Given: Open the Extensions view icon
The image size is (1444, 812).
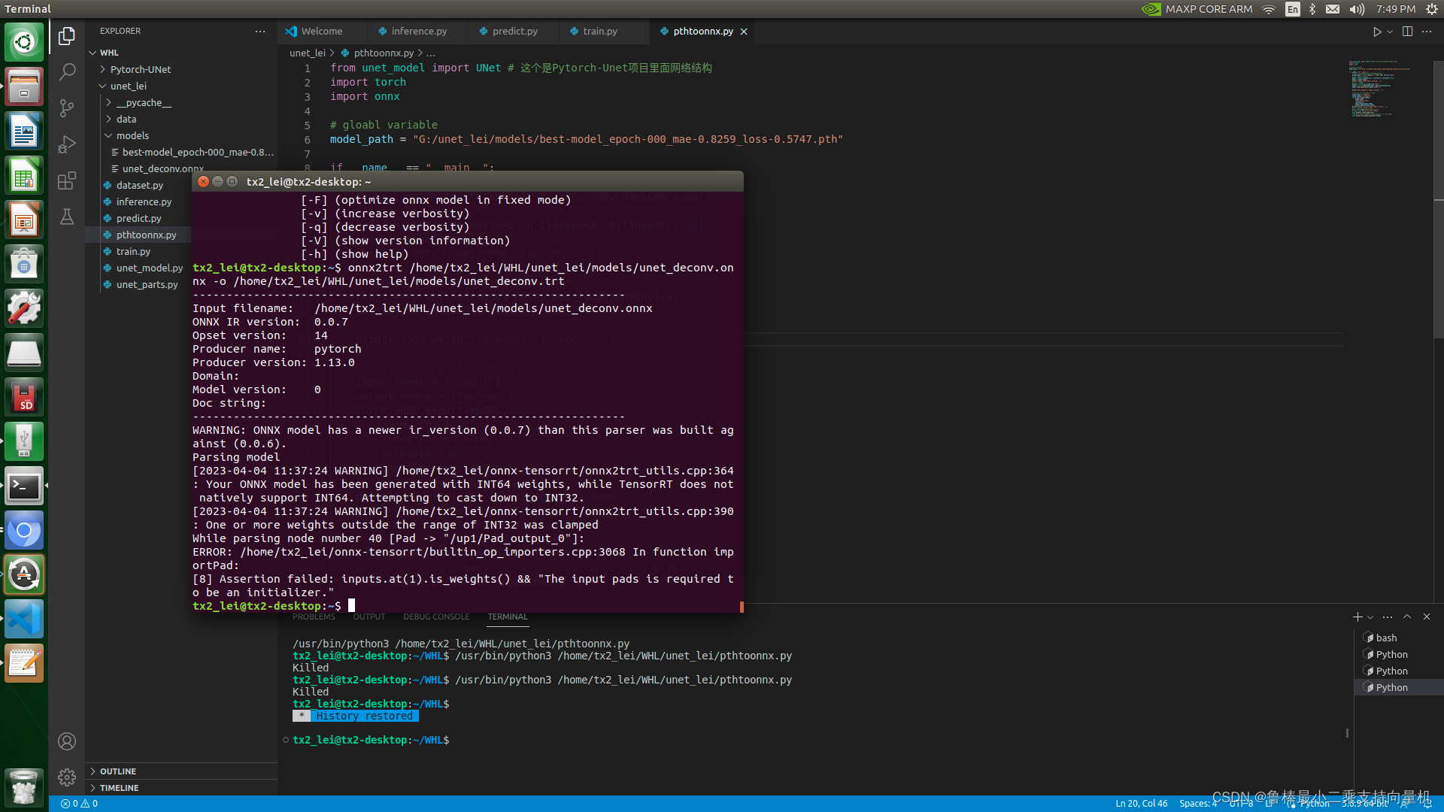Looking at the screenshot, I should [x=67, y=180].
